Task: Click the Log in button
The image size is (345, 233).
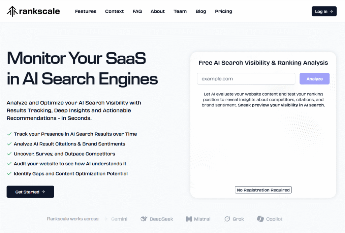Action: point(324,11)
